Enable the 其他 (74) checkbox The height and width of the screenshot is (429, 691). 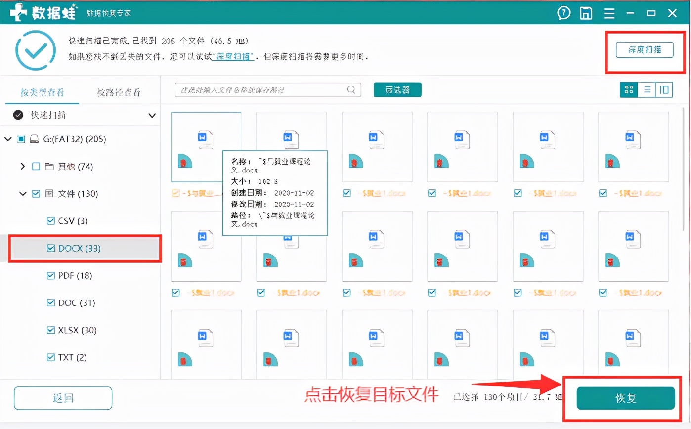pos(35,166)
